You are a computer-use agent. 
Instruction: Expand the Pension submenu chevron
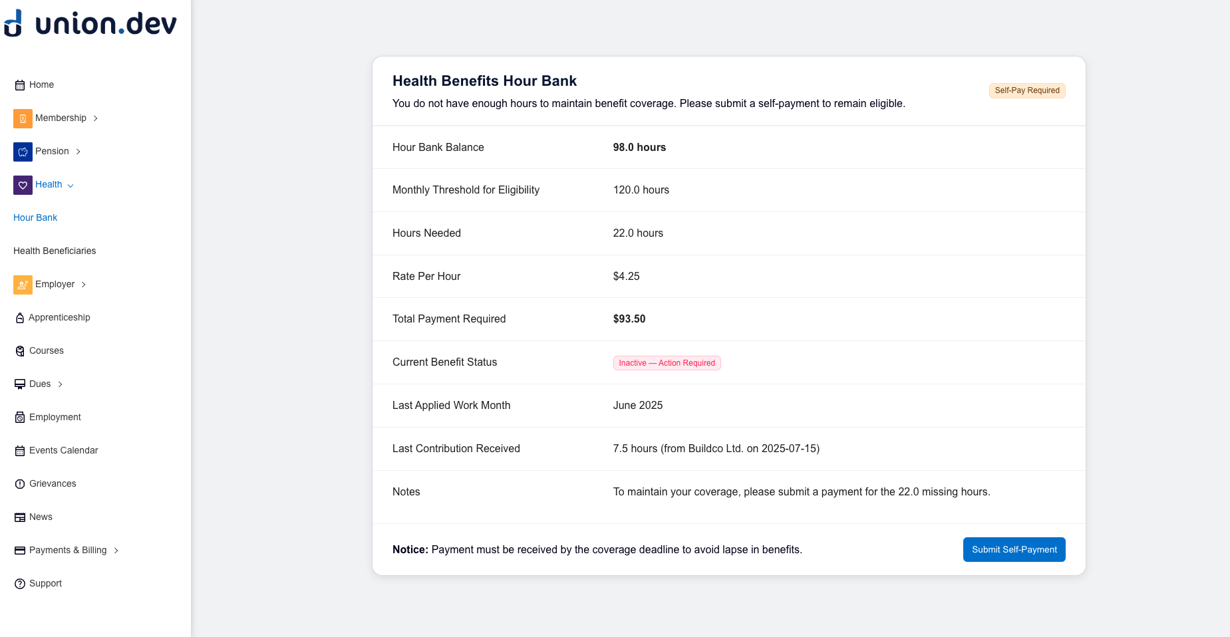[78, 152]
